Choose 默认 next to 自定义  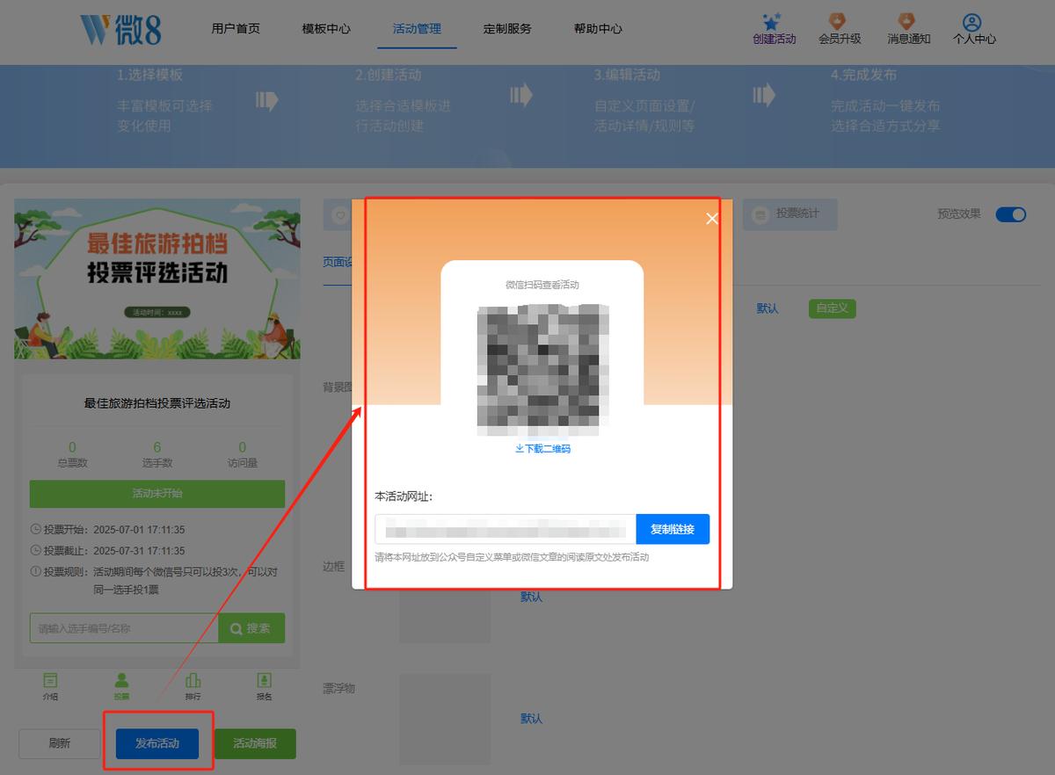[x=768, y=308]
